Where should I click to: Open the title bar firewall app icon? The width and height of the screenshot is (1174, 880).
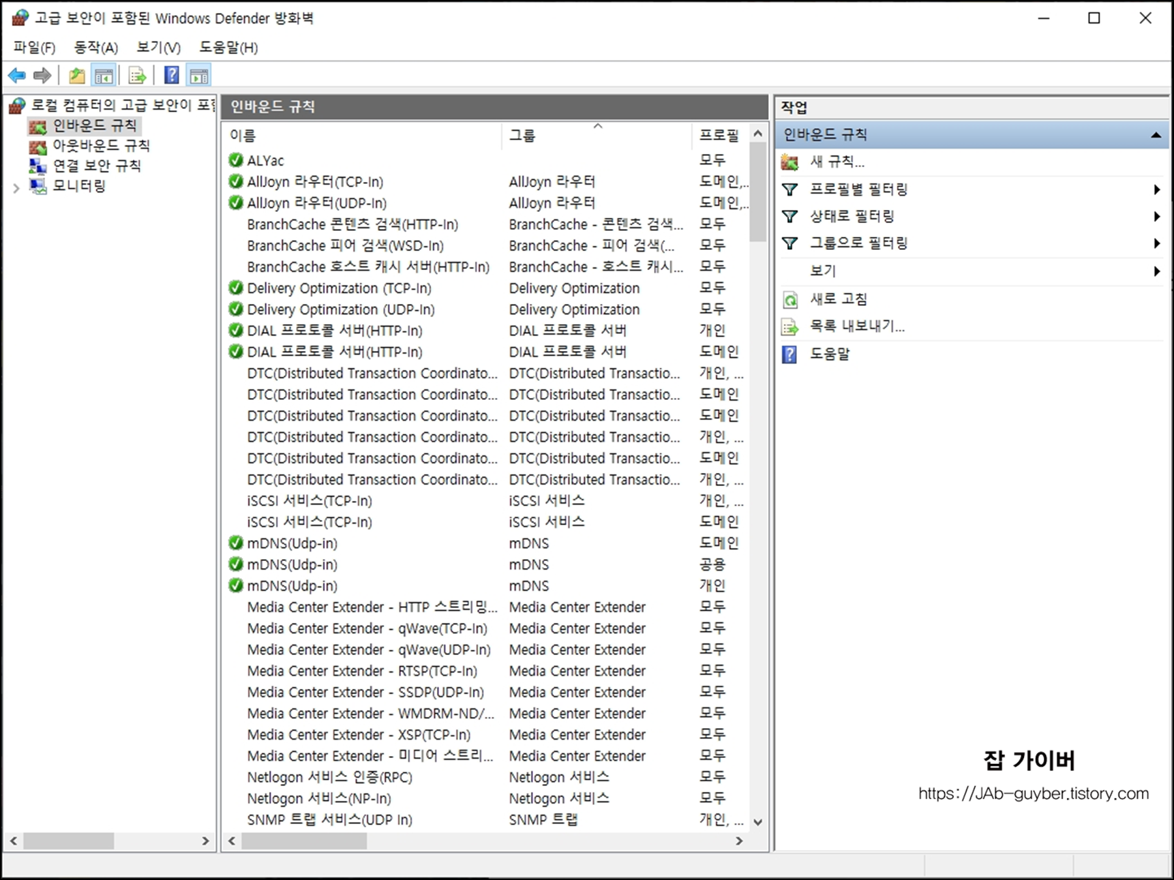(21, 18)
